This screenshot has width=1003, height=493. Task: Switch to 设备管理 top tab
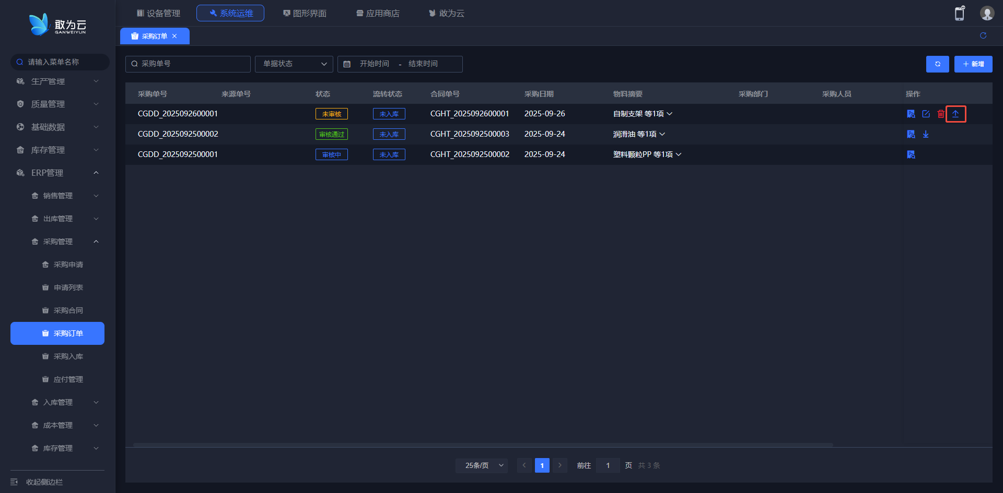pyautogui.click(x=158, y=13)
